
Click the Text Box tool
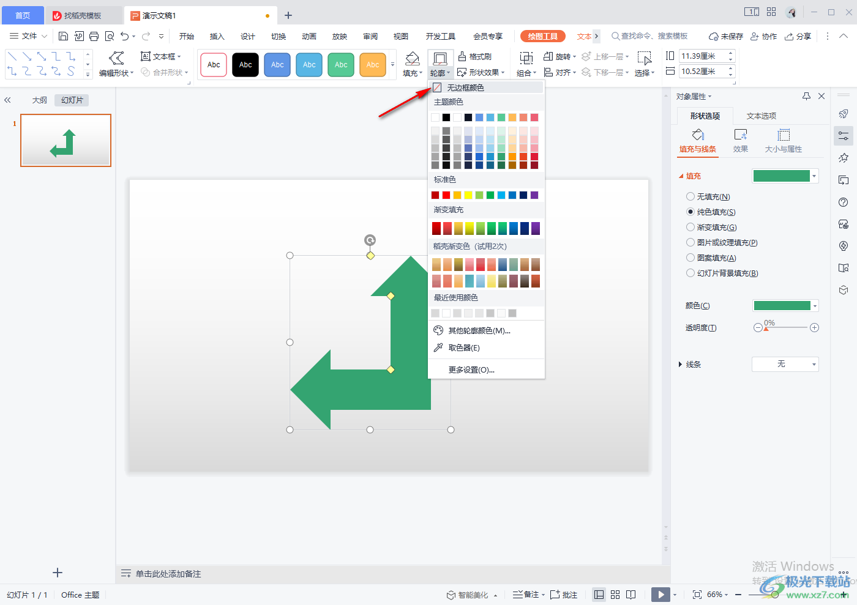click(x=161, y=56)
